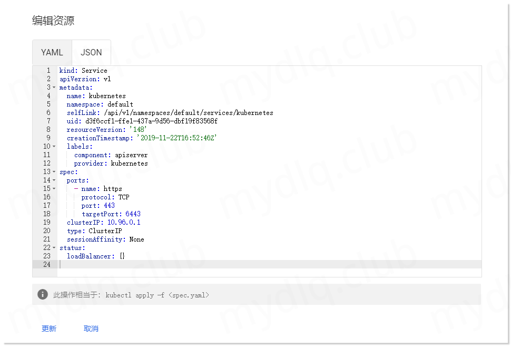Image resolution: width=511 pixels, height=346 pixels.
Task: Click the 'port: 443' value
Action: coord(109,206)
